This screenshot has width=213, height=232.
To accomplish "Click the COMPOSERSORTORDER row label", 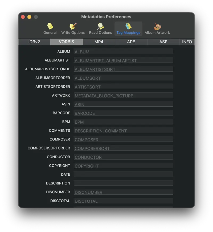I will (49, 148).
